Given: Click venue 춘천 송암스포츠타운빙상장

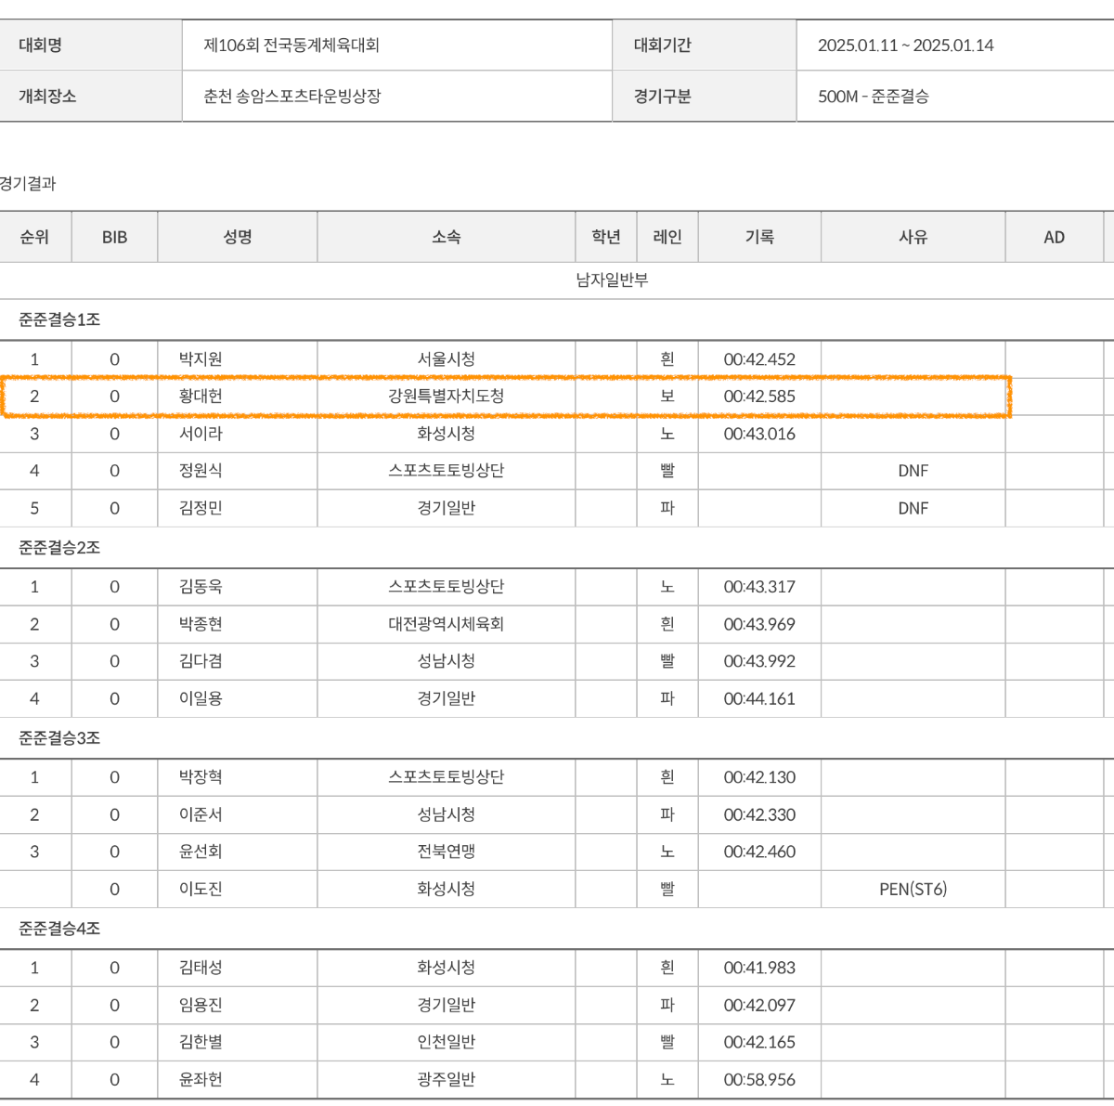Looking at the screenshot, I should [x=292, y=97].
